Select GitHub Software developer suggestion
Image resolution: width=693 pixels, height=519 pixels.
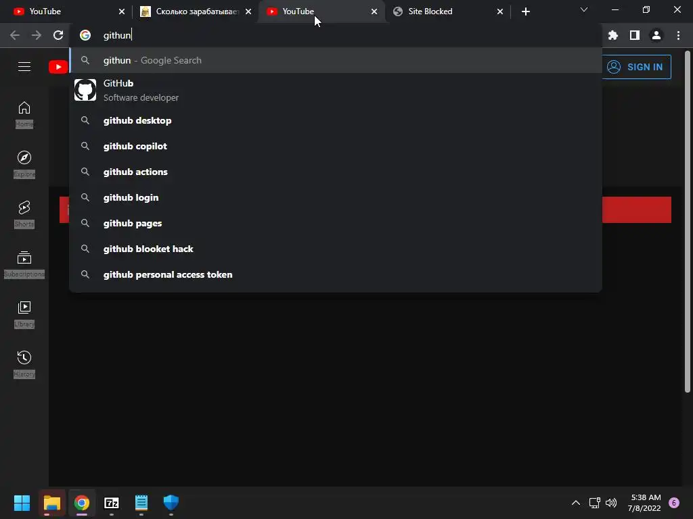pos(336,90)
